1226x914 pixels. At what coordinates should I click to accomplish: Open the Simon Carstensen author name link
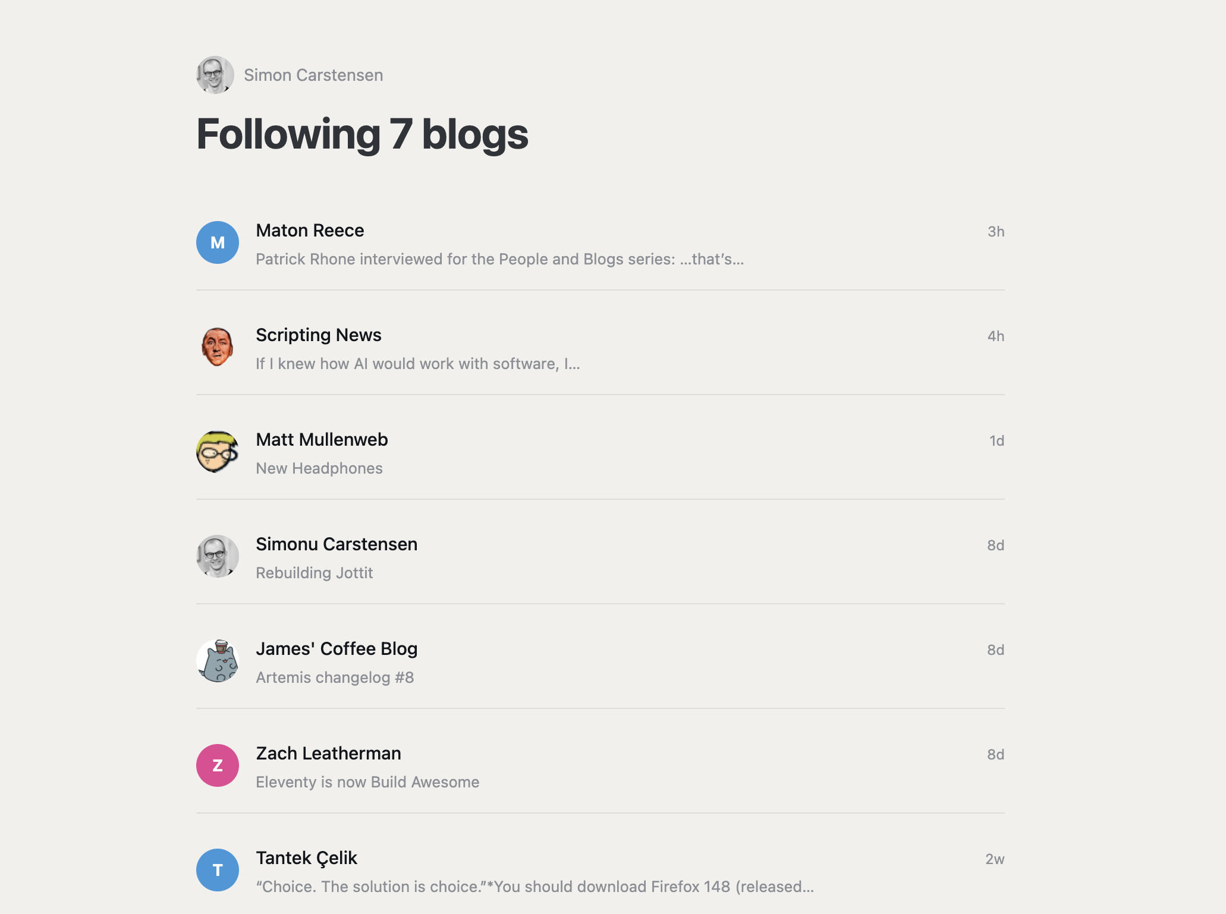[313, 75]
